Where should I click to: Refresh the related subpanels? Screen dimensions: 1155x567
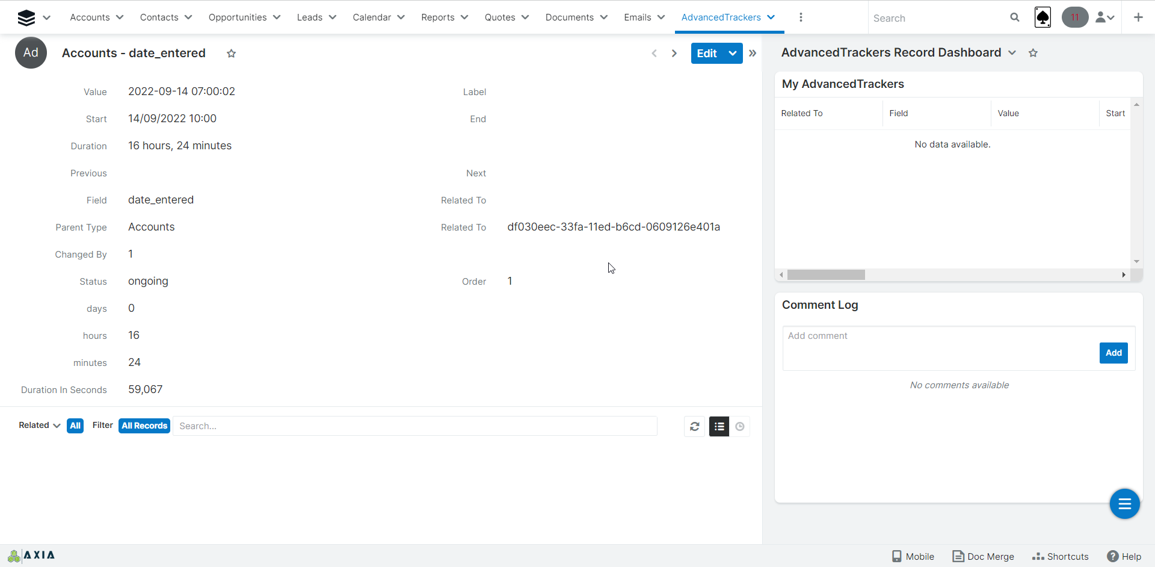click(695, 426)
